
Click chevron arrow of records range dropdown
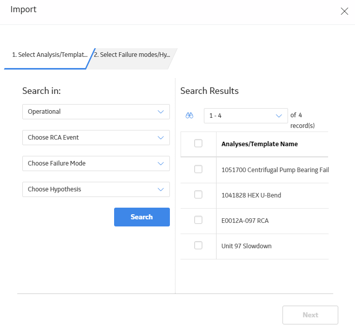point(279,116)
